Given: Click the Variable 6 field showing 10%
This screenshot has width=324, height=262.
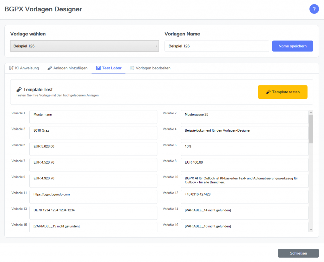Looking at the screenshot, I should coord(244,149).
